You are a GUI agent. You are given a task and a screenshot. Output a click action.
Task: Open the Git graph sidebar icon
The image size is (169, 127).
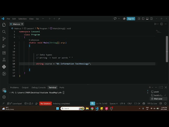pos(4,74)
